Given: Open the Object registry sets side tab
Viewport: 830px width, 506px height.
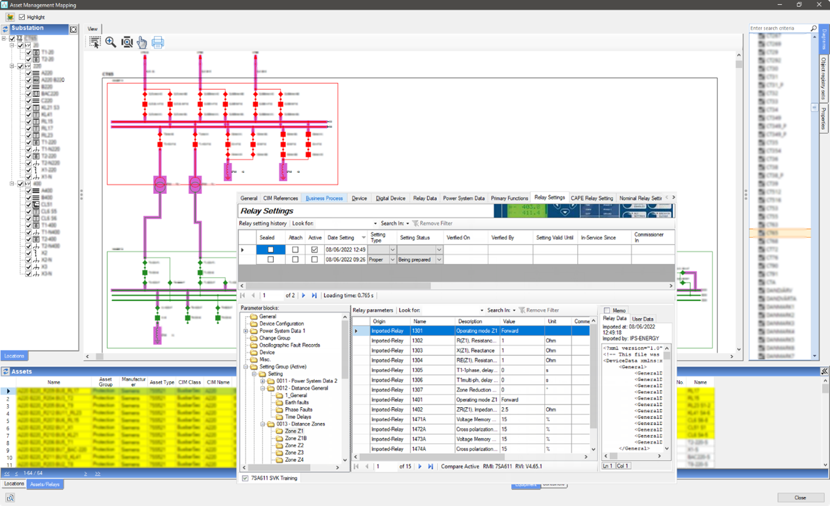Looking at the screenshot, I should tap(824, 80).
